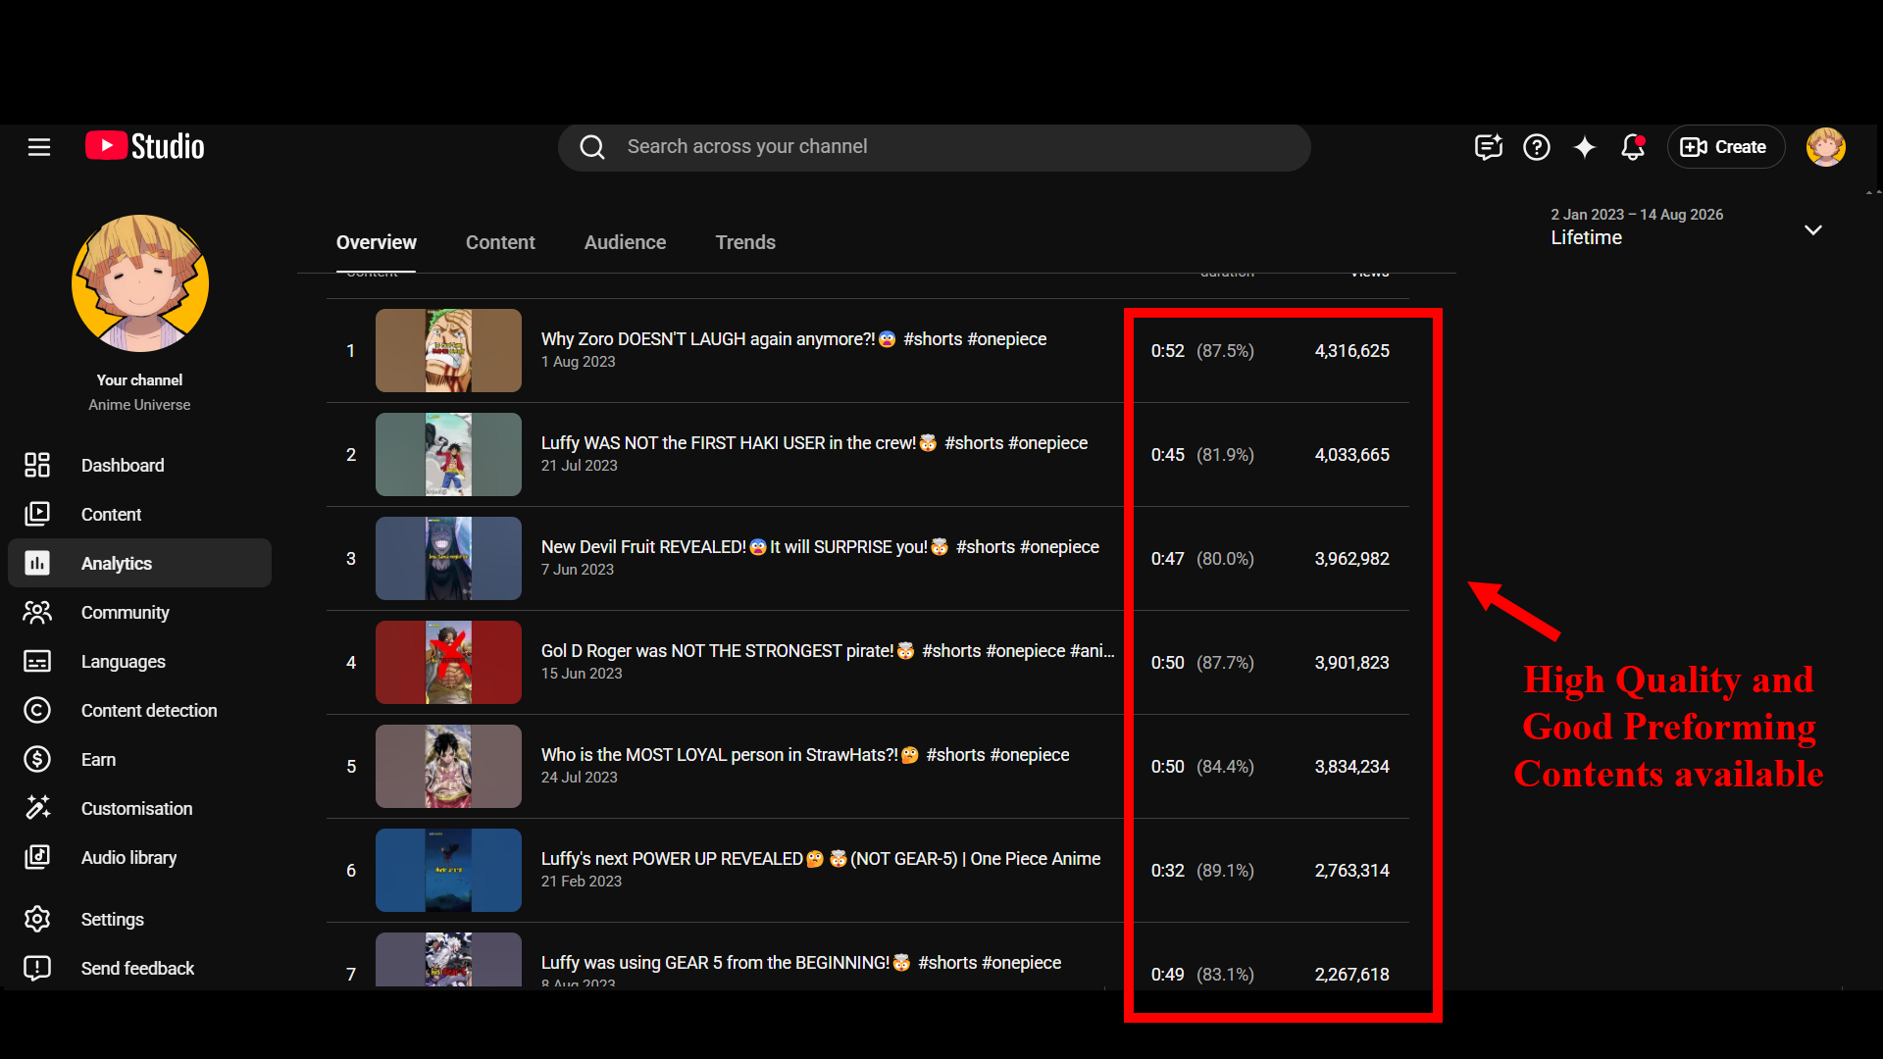Click the Devil Fruit video thumbnail in row 3
The image size is (1883, 1059).
tap(448, 558)
